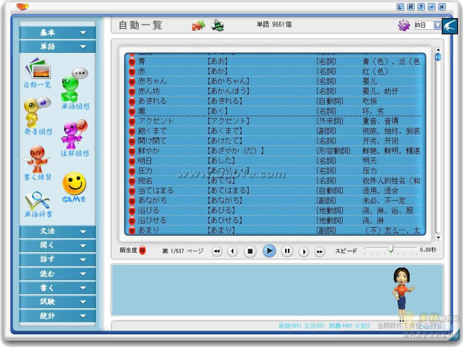The width and height of the screenshot is (463, 347).
Task: Expand the 試験 exam section
Action: (57, 302)
